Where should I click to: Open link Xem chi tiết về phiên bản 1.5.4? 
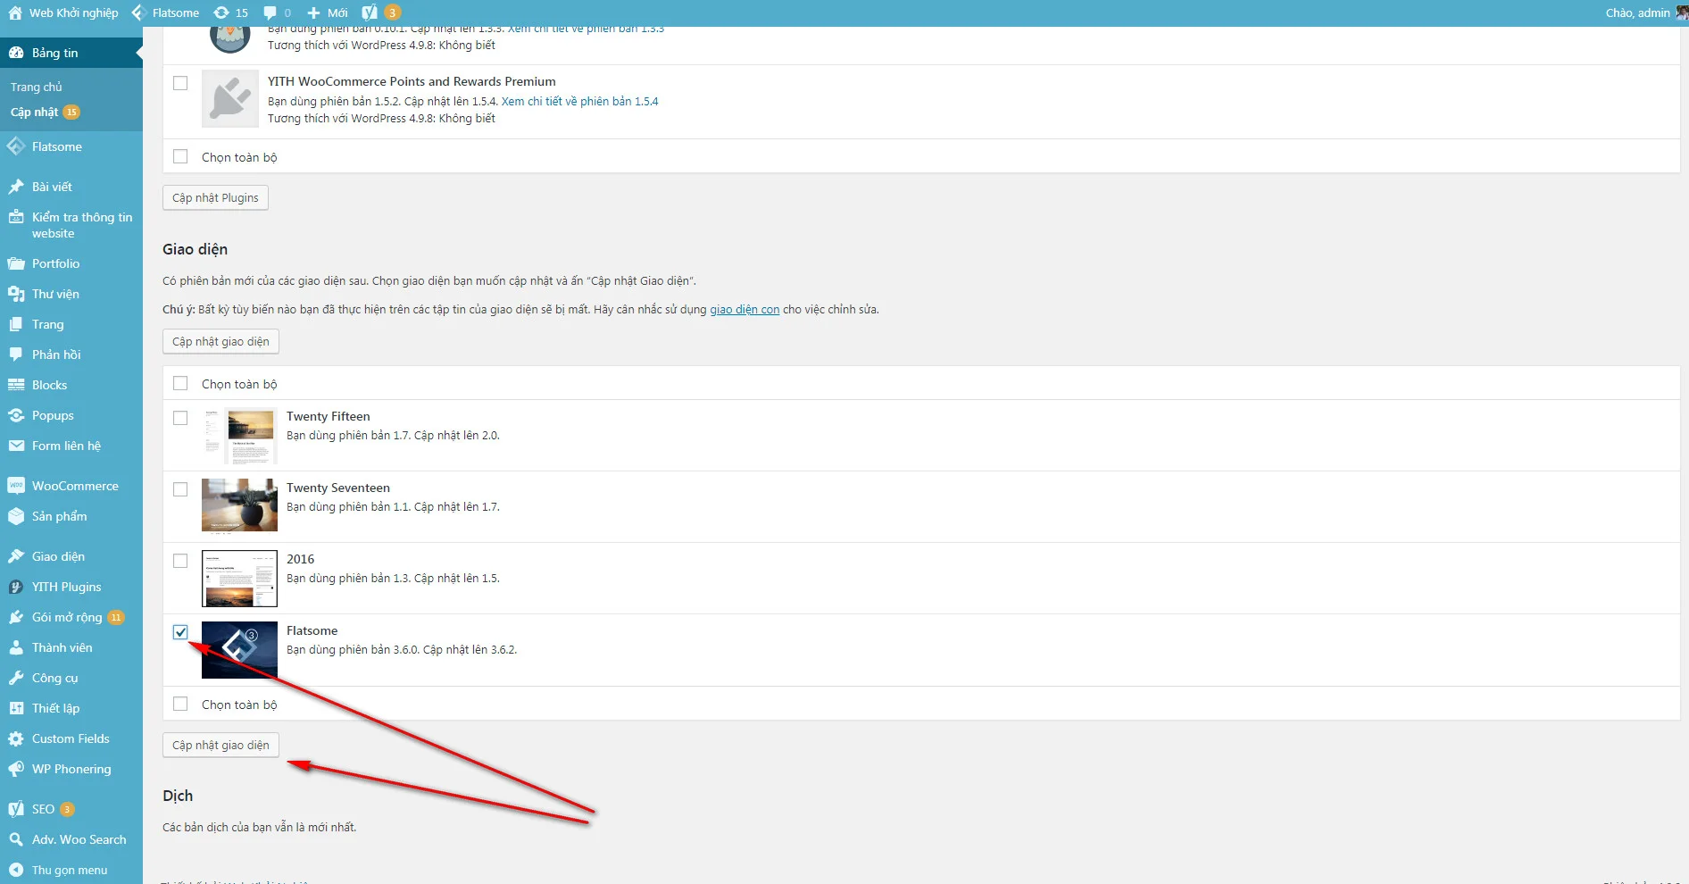tap(579, 101)
